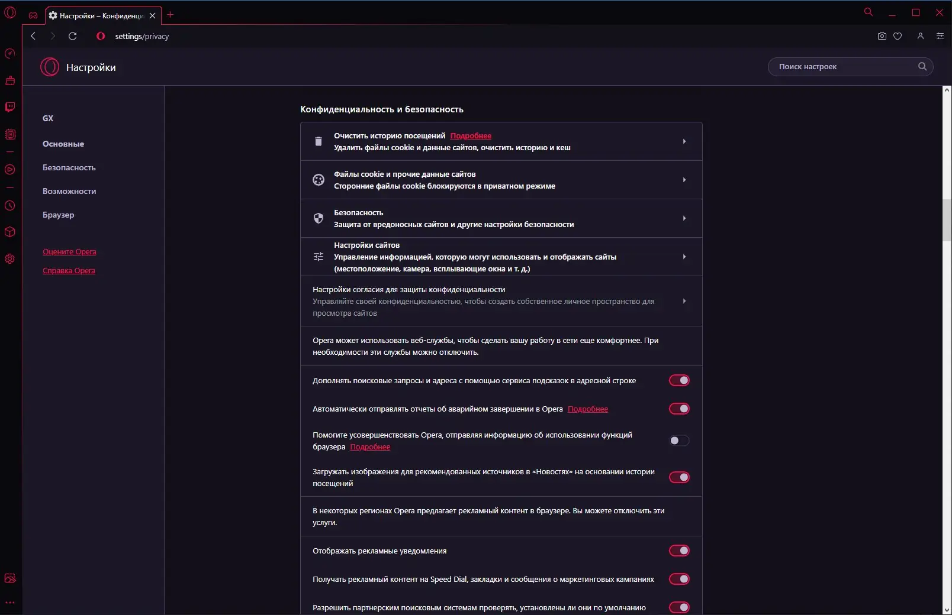The width and height of the screenshot is (952, 615).
Task: Reload the settings page
Action: [73, 36]
